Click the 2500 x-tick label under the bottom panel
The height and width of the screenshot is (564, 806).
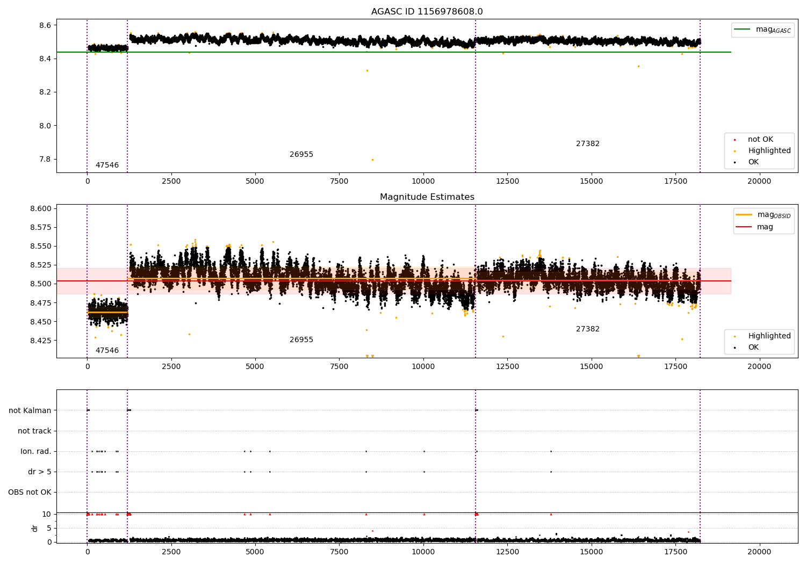(171, 552)
